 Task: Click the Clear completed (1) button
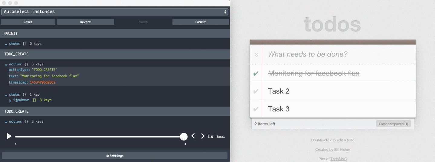pos(393,124)
